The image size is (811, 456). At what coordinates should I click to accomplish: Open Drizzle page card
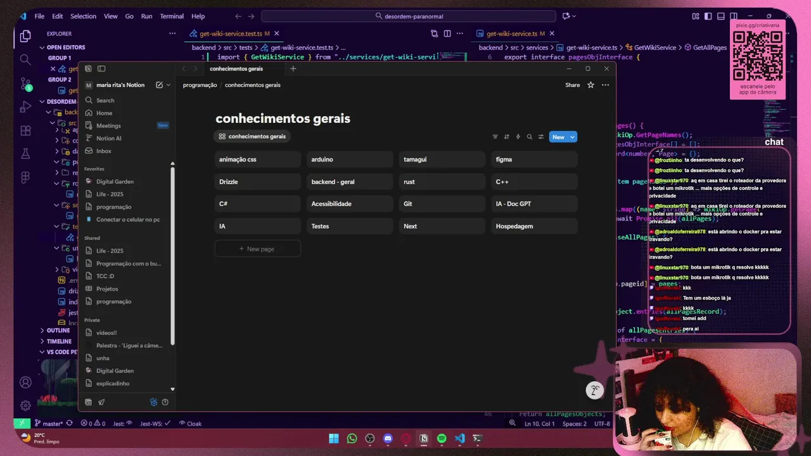[x=257, y=182]
